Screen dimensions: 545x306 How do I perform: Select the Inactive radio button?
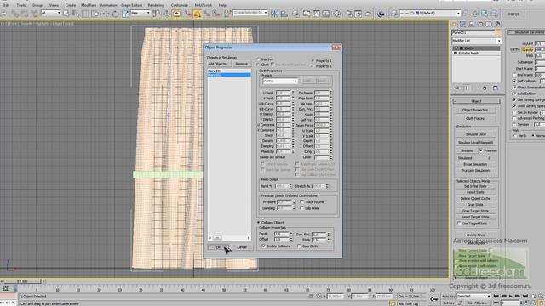tap(258, 59)
